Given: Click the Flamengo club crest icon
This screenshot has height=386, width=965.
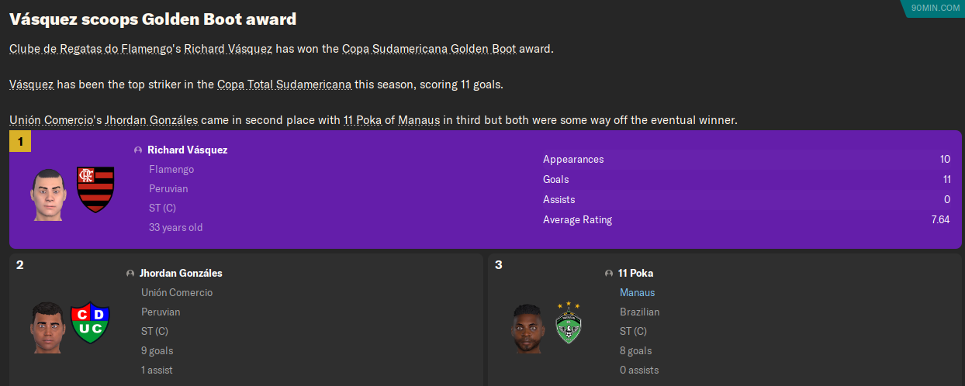Looking at the screenshot, I should pyautogui.click(x=95, y=190).
